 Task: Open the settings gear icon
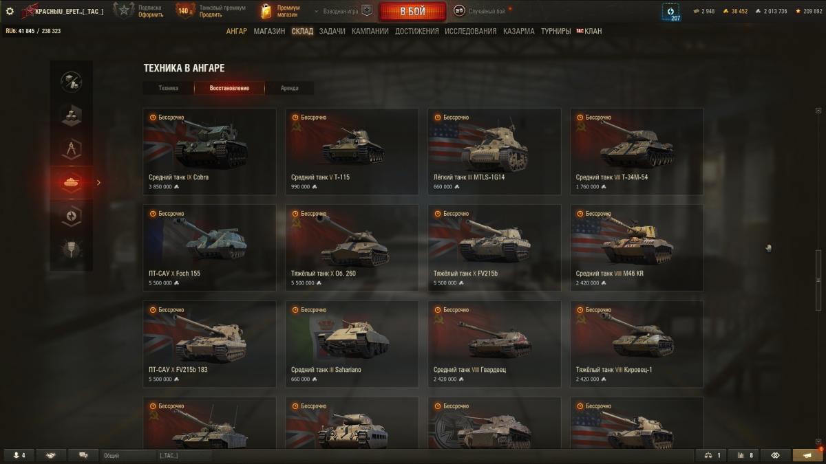(10, 11)
